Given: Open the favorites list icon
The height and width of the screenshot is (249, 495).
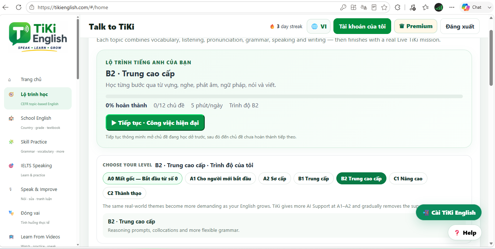Looking at the screenshot, I should [x=426, y=7].
